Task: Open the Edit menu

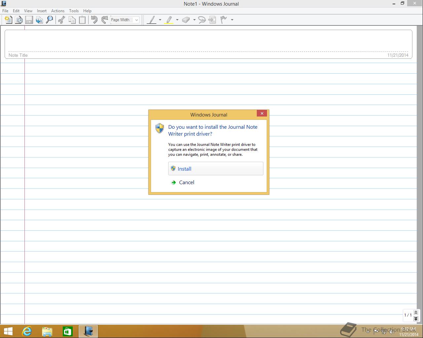Action: click(x=16, y=11)
